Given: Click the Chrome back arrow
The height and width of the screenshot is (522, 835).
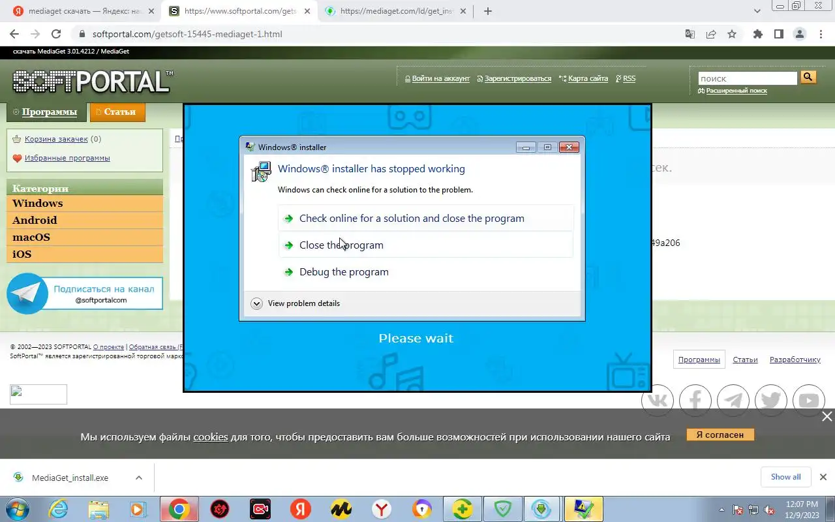Looking at the screenshot, I should pos(14,34).
